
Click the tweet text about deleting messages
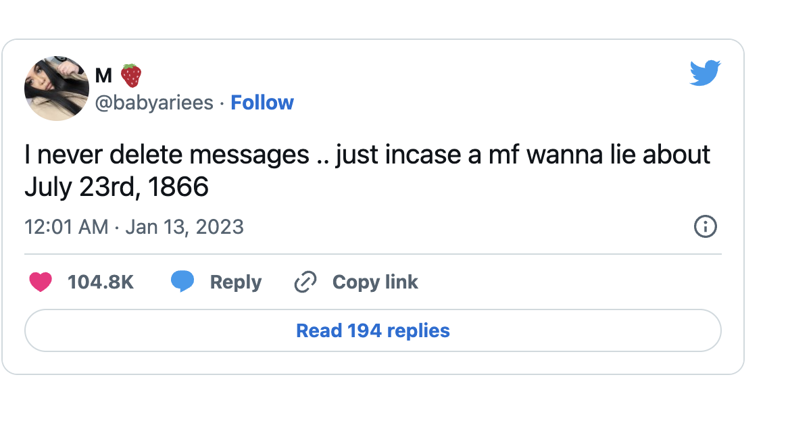(367, 155)
